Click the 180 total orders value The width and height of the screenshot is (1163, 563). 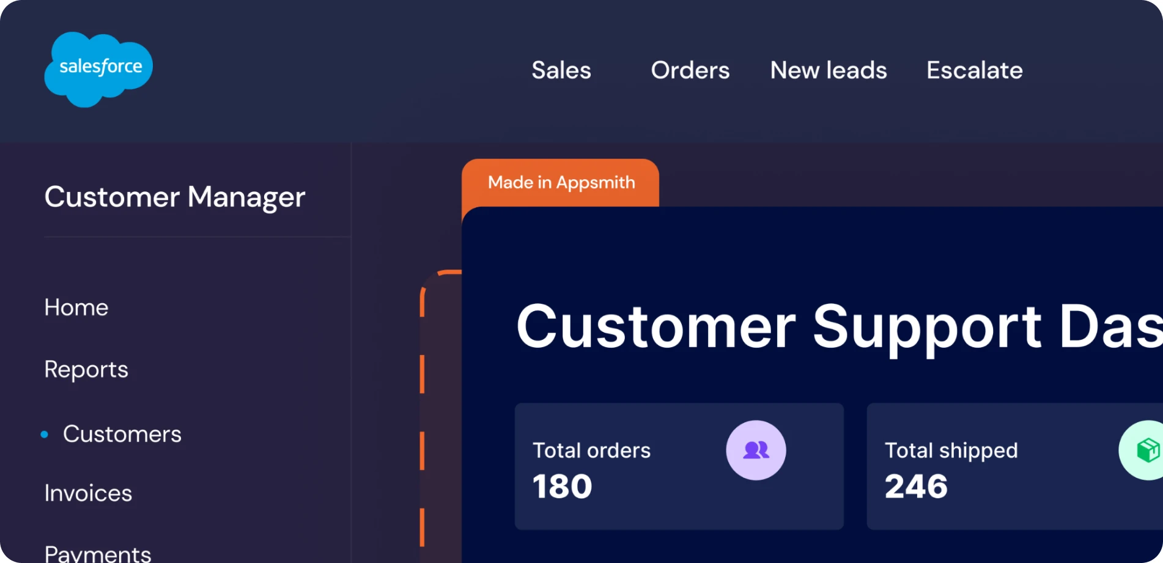pos(562,487)
